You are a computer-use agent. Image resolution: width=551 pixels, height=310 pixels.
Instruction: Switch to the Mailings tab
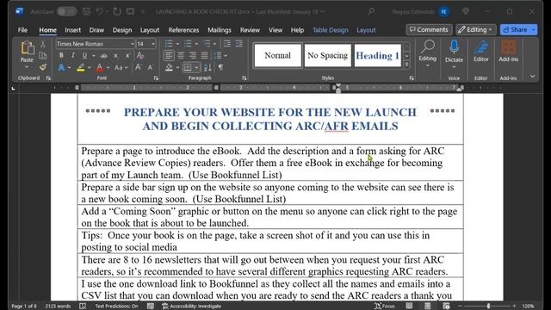point(220,30)
